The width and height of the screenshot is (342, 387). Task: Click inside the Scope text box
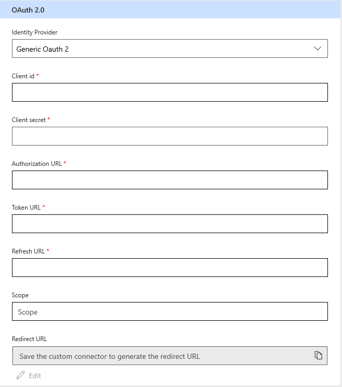(170, 311)
